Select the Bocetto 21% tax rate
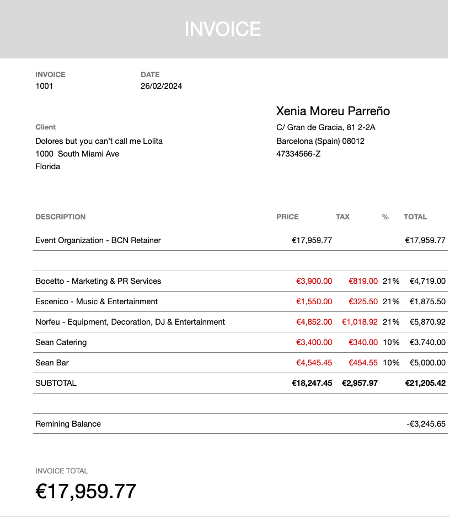The width and height of the screenshot is (450, 517). [391, 281]
